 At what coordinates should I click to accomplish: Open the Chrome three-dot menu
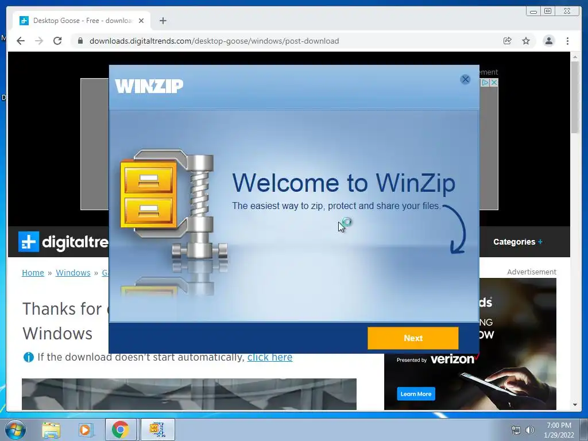567,41
